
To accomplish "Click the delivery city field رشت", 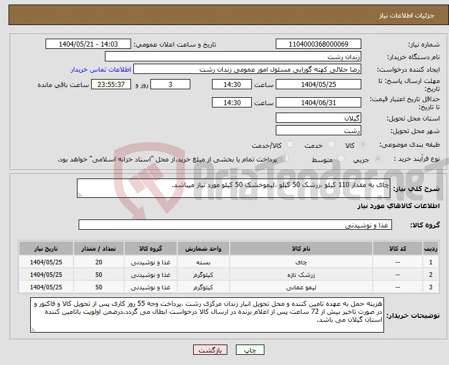I will pyautogui.click(x=318, y=130).
